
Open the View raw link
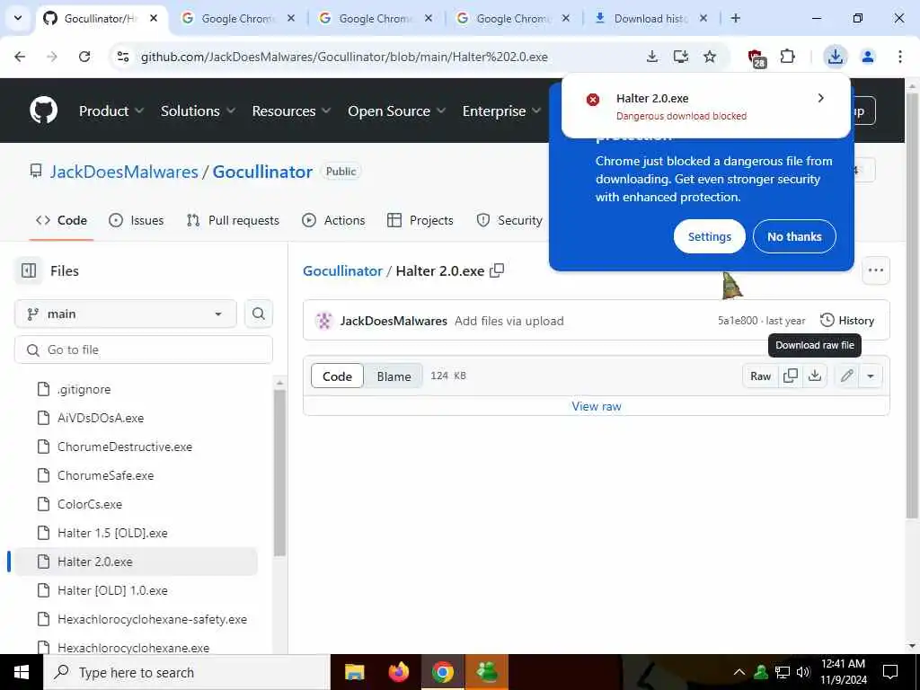[x=597, y=406]
